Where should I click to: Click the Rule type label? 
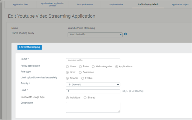pos(25,72)
